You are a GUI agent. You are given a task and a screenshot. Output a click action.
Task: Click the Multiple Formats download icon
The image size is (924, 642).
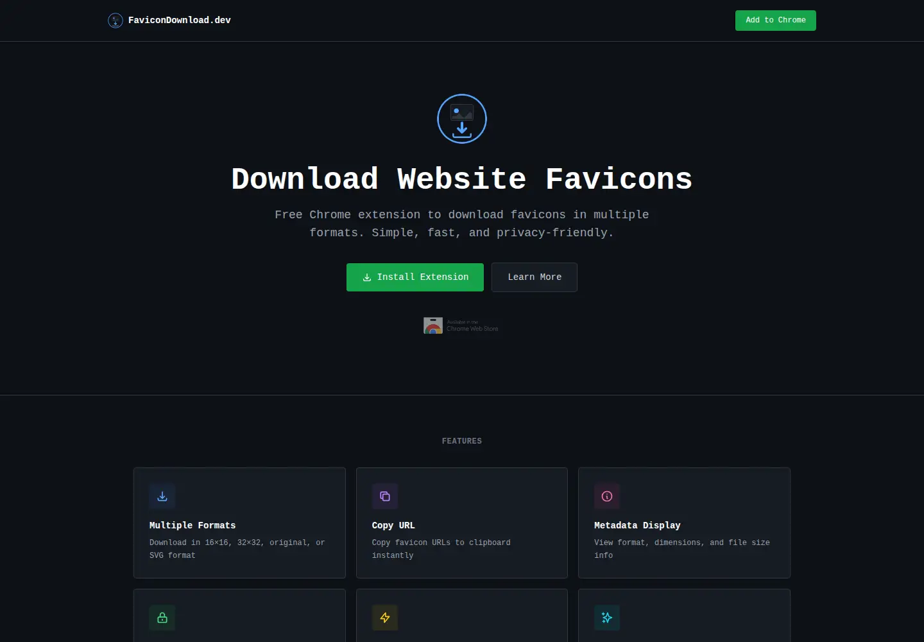(x=162, y=496)
